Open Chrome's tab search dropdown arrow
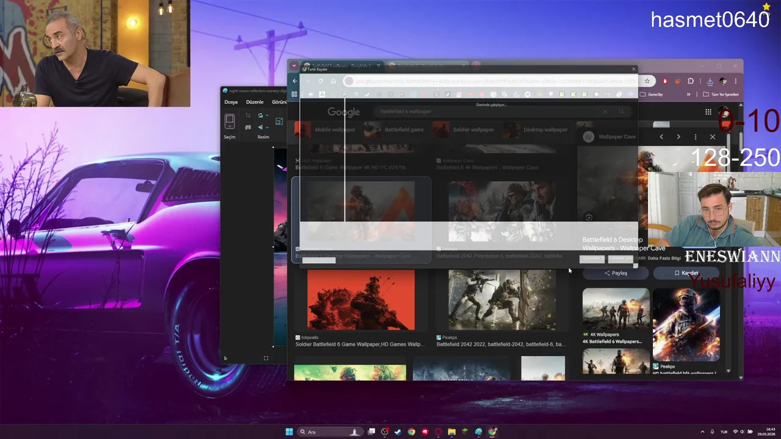This screenshot has width=781, height=439. [x=294, y=66]
